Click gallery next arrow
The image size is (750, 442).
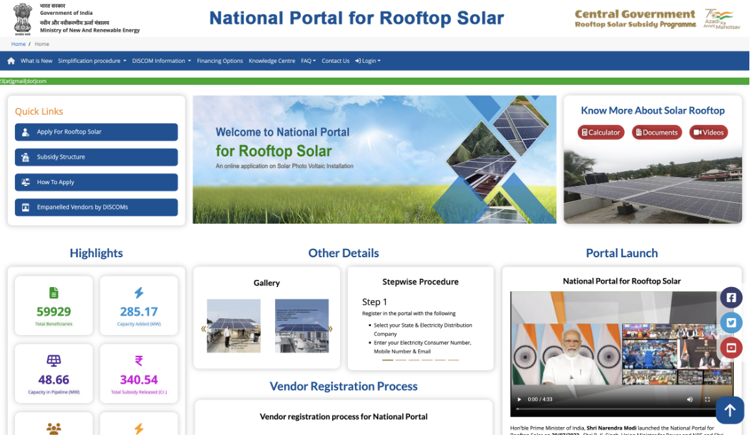(x=330, y=329)
